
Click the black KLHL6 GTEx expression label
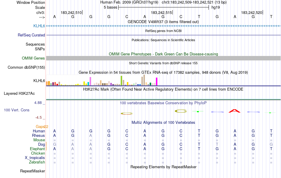(39, 81)
